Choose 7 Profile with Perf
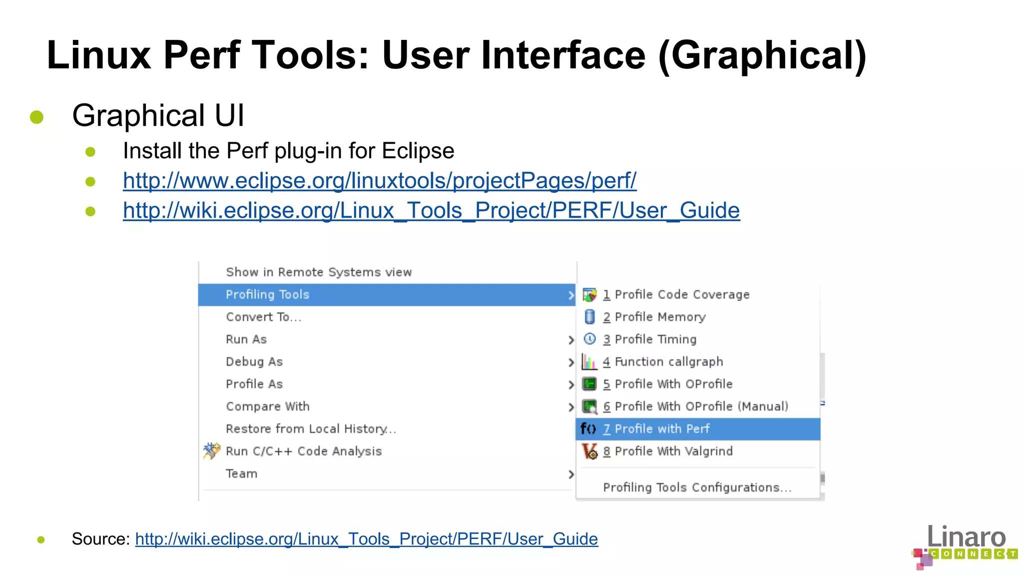This screenshot has height=575, width=1023. 698,429
